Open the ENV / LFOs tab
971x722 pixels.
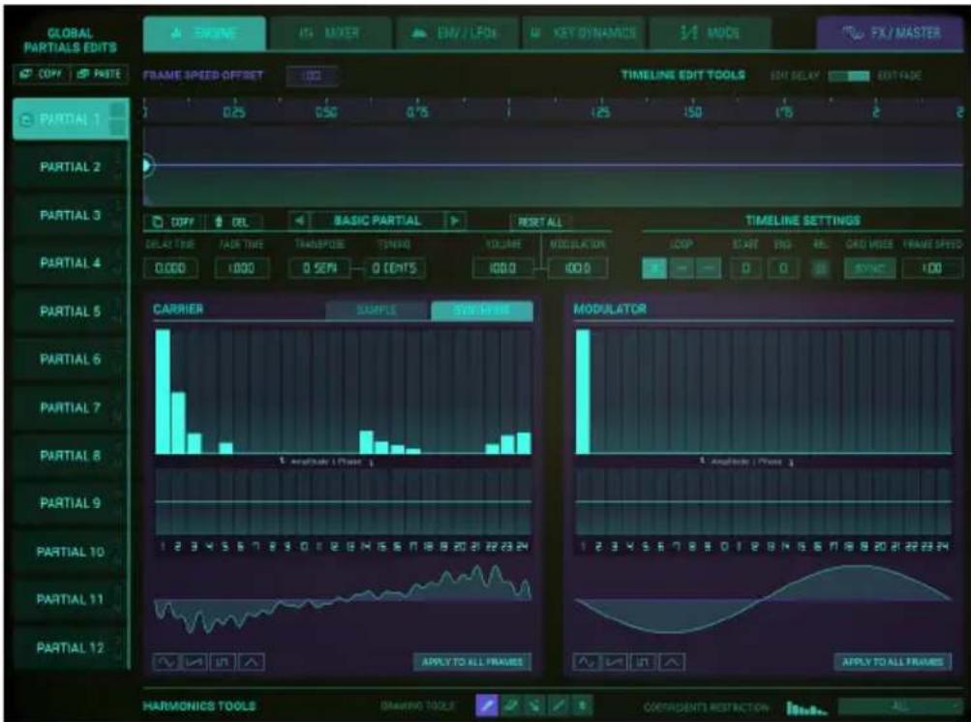[x=456, y=33]
